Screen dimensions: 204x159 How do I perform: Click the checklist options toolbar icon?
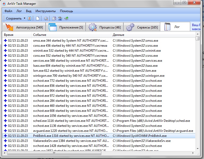pyautogui.click(x=29, y=18)
